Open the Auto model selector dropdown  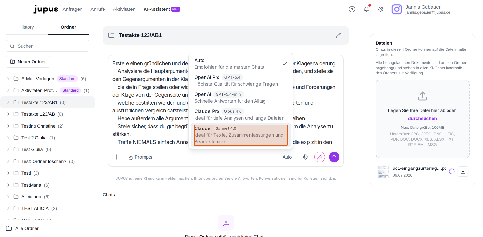287,157
